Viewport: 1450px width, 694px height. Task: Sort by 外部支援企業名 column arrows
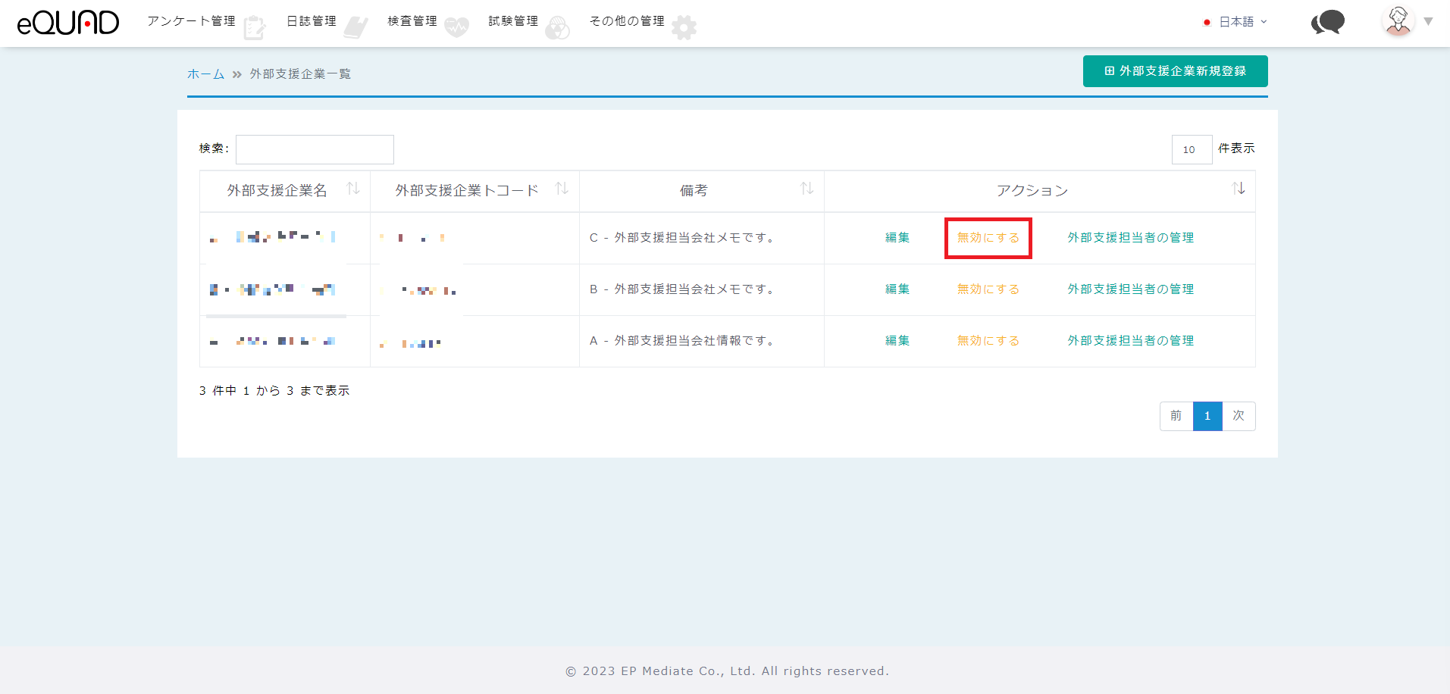pyautogui.click(x=353, y=189)
